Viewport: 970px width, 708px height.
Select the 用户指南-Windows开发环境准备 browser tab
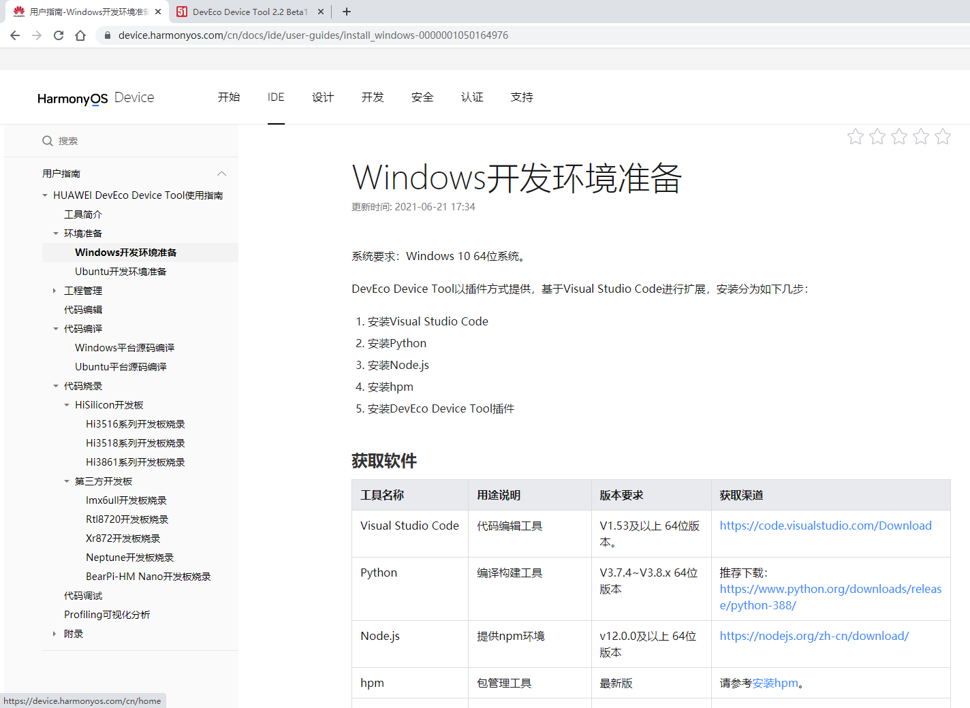[x=89, y=12]
